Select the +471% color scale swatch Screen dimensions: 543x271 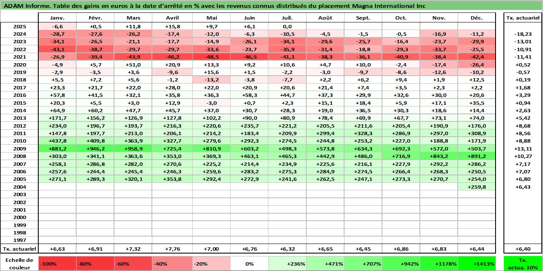[325, 264]
